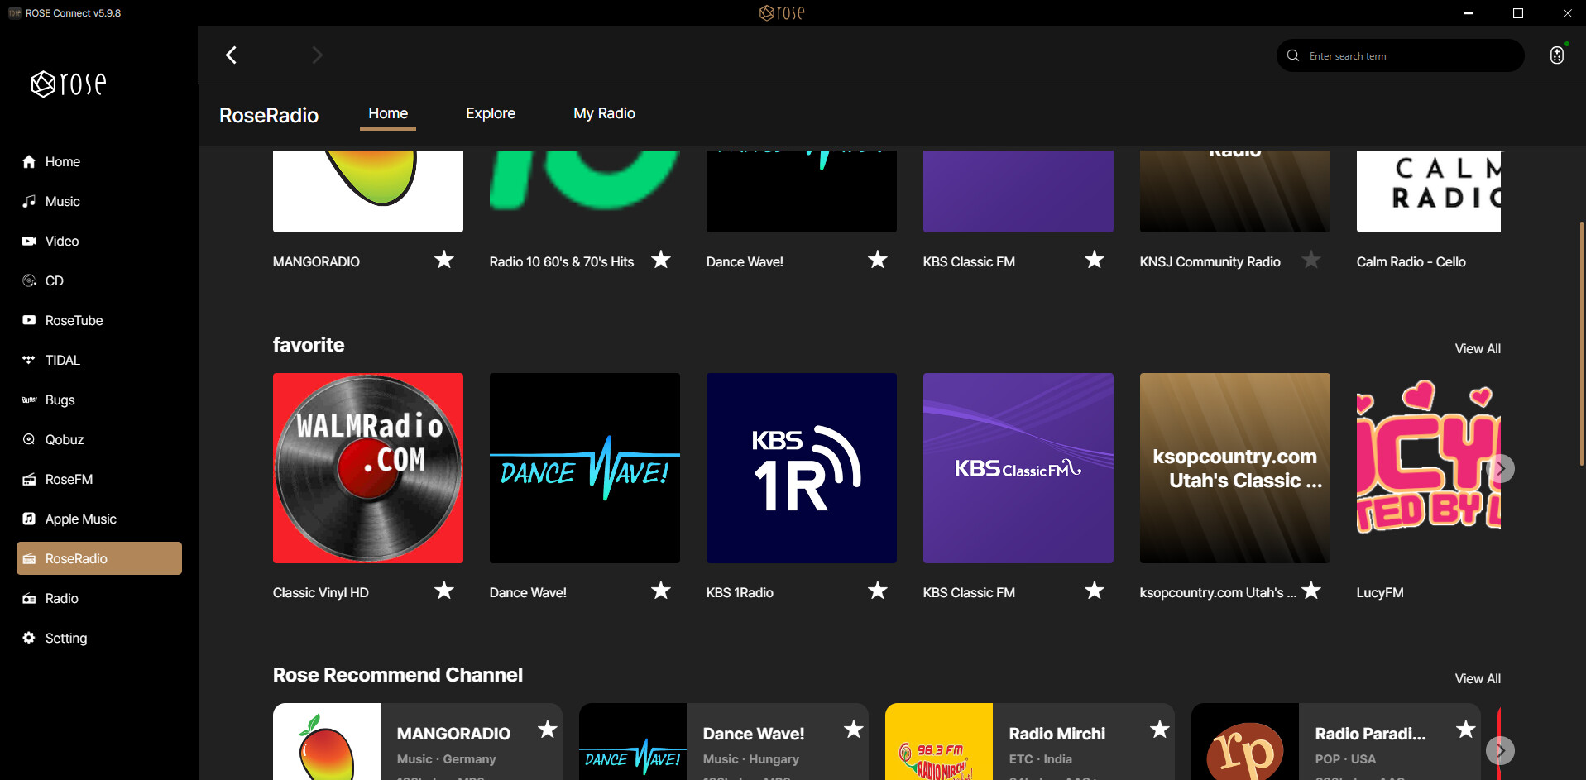The image size is (1586, 780).
Task: Go back with the left arrow
Action: point(232,55)
